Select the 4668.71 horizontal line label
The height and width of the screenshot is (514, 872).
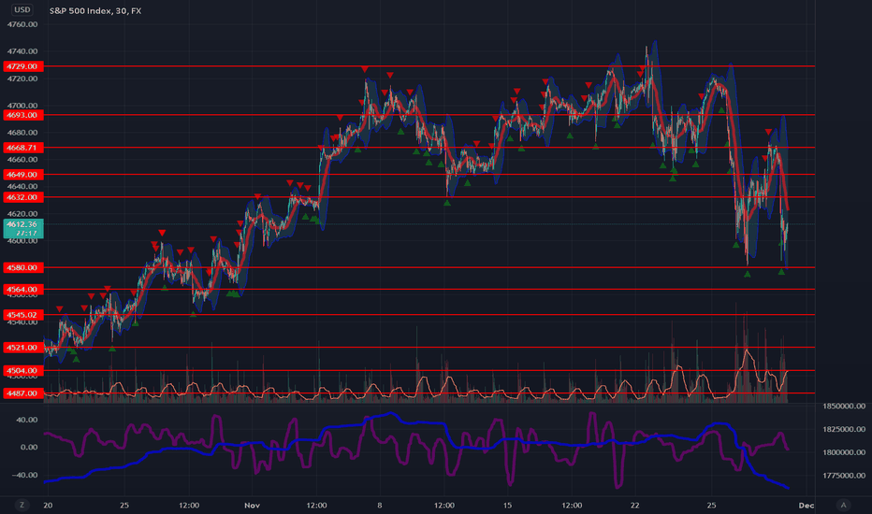click(x=22, y=148)
